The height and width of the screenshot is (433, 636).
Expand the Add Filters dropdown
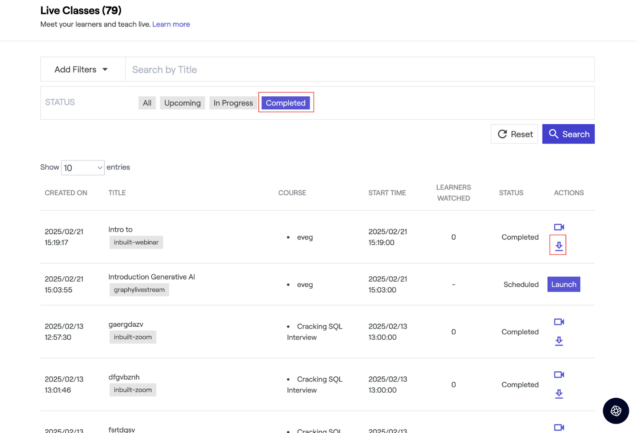[x=81, y=69]
